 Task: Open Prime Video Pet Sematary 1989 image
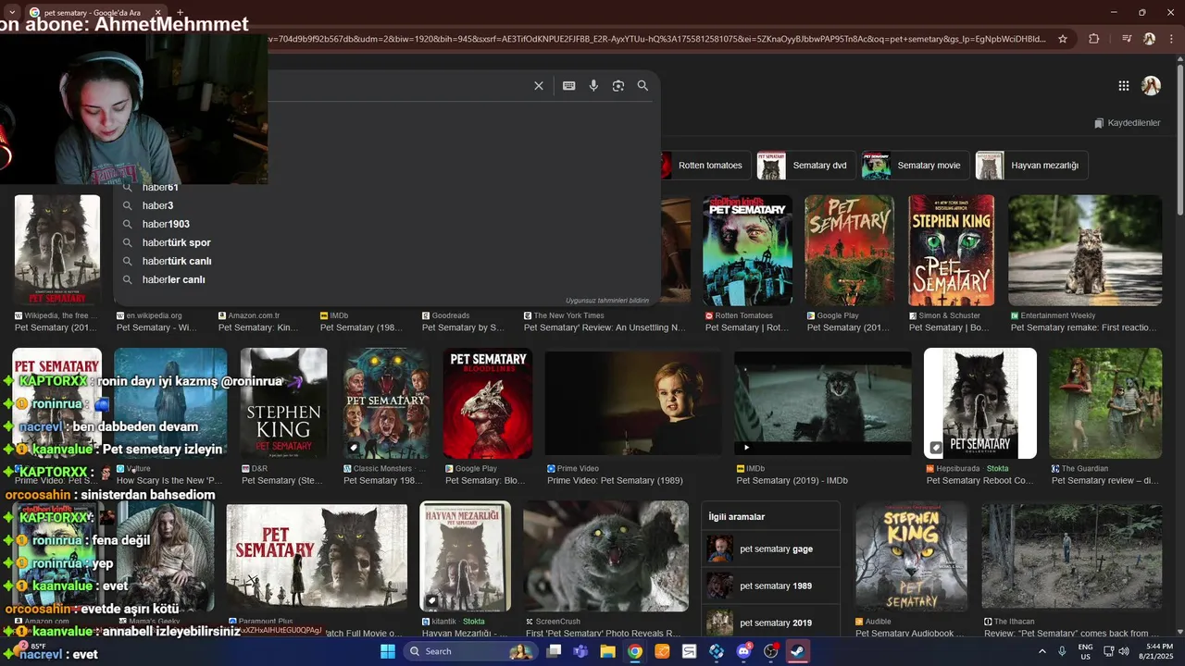[x=633, y=403]
